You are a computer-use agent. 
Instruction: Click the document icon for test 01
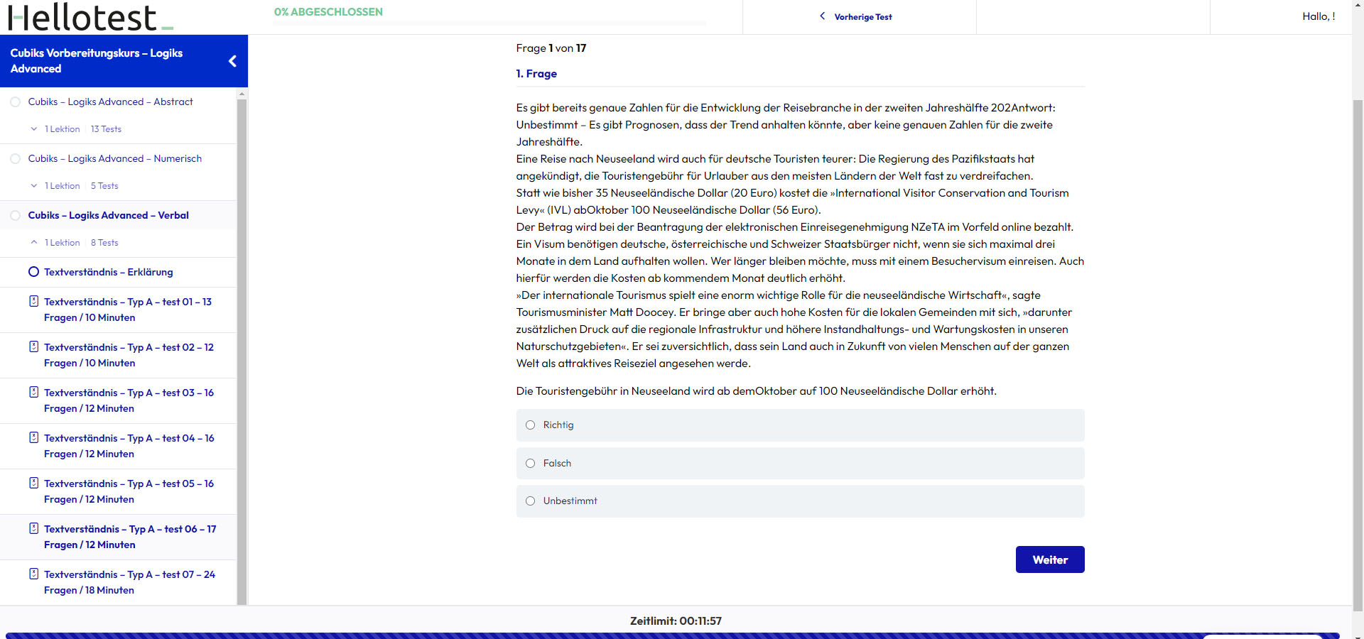(33, 301)
